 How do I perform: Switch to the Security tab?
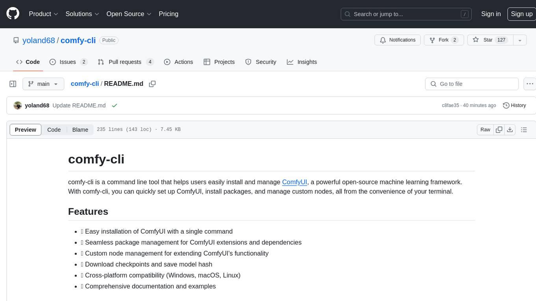(x=261, y=62)
